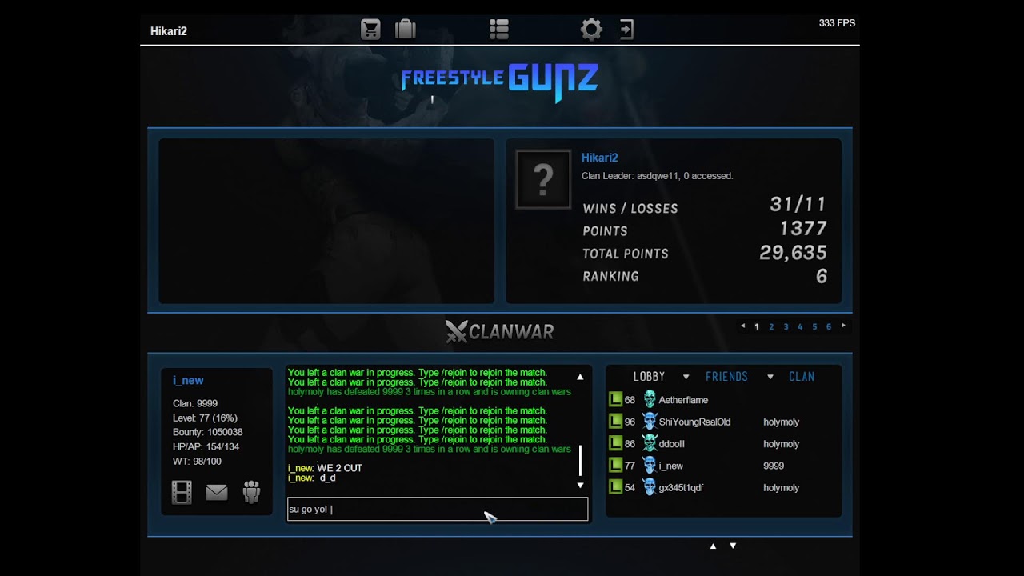Open the mail envelope icon
The width and height of the screenshot is (1024, 576).
pyautogui.click(x=217, y=492)
